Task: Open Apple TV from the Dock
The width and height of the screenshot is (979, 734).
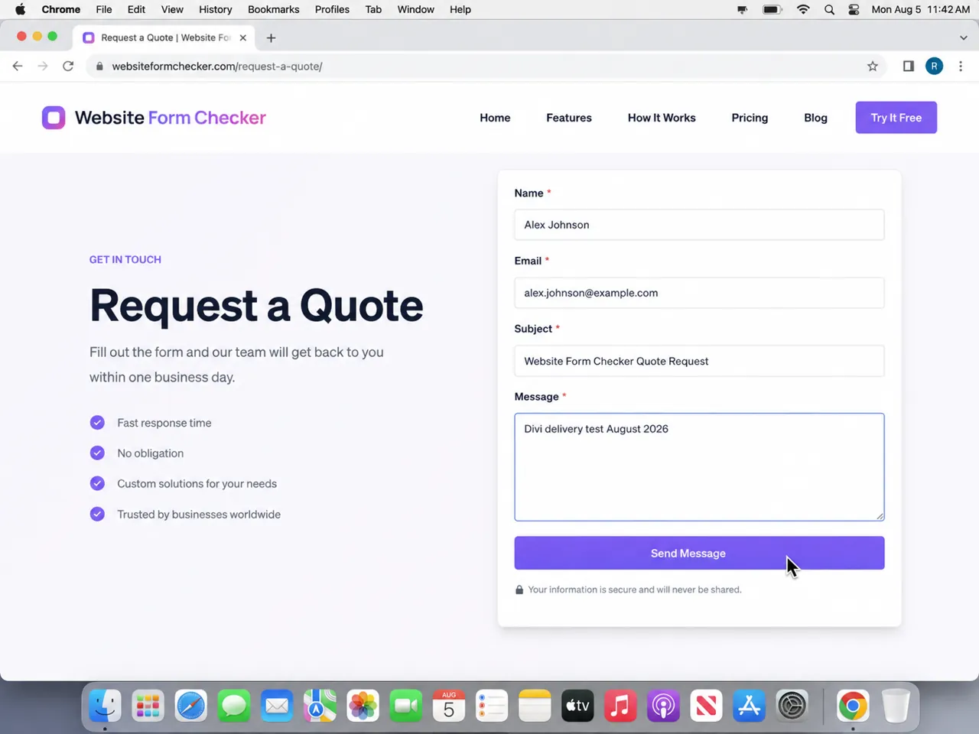Action: (x=577, y=706)
